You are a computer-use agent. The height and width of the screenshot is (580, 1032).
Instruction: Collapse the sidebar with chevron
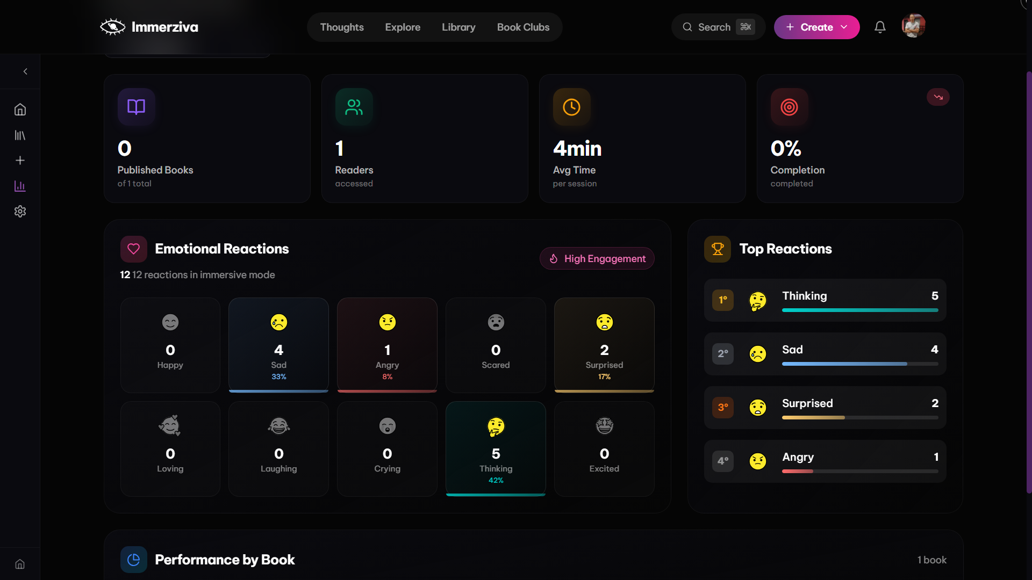pos(25,71)
